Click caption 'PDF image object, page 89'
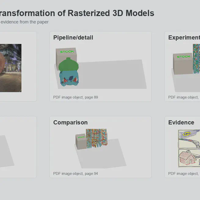 (76, 97)
